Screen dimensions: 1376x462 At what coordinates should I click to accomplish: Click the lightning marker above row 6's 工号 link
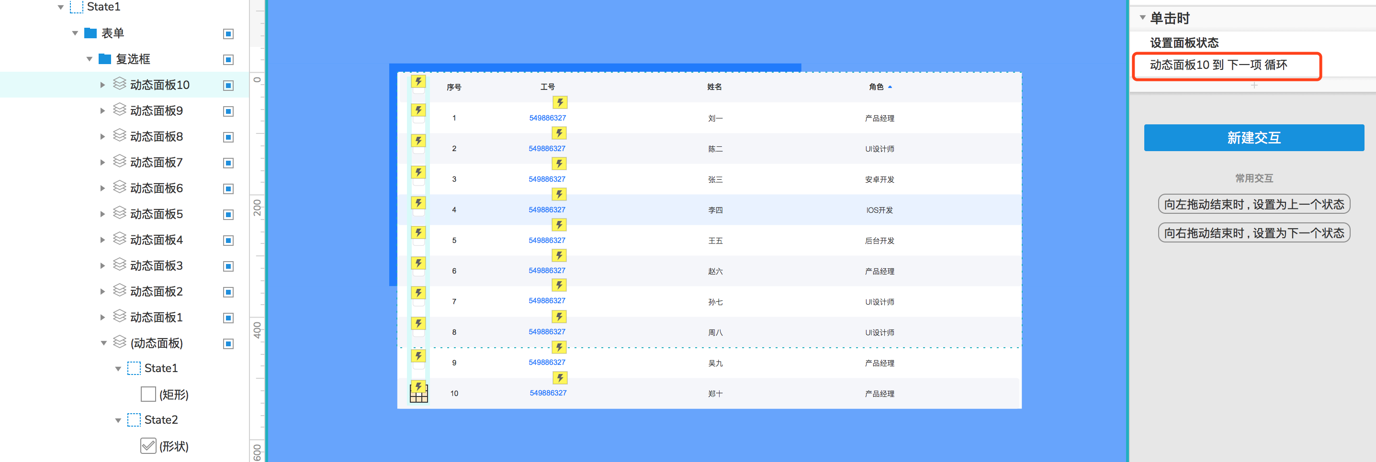[559, 255]
